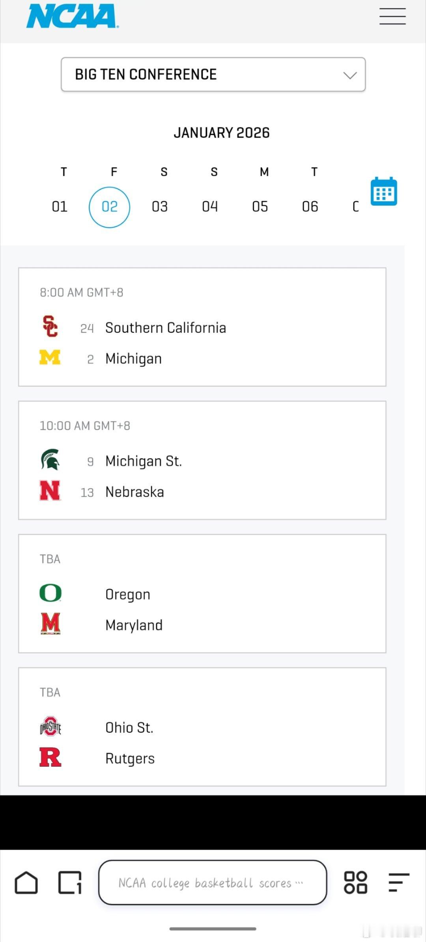This screenshot has height=942, width=426.
Task: Open the hamburger menu at top right
Action: tap(392, 17)
